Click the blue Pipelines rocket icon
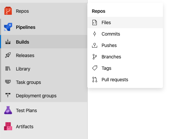Screen dimensions: 170x139 click(x=8, y=27)
